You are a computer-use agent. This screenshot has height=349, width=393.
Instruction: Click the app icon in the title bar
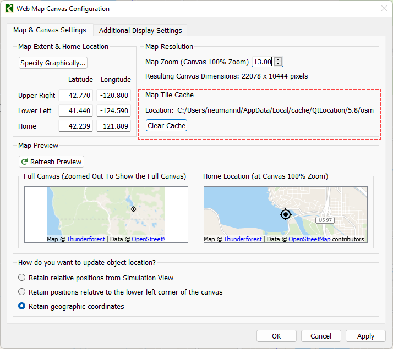click(9, 9)
